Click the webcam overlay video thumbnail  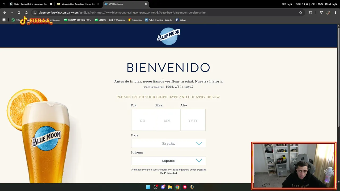click(294, 166)
